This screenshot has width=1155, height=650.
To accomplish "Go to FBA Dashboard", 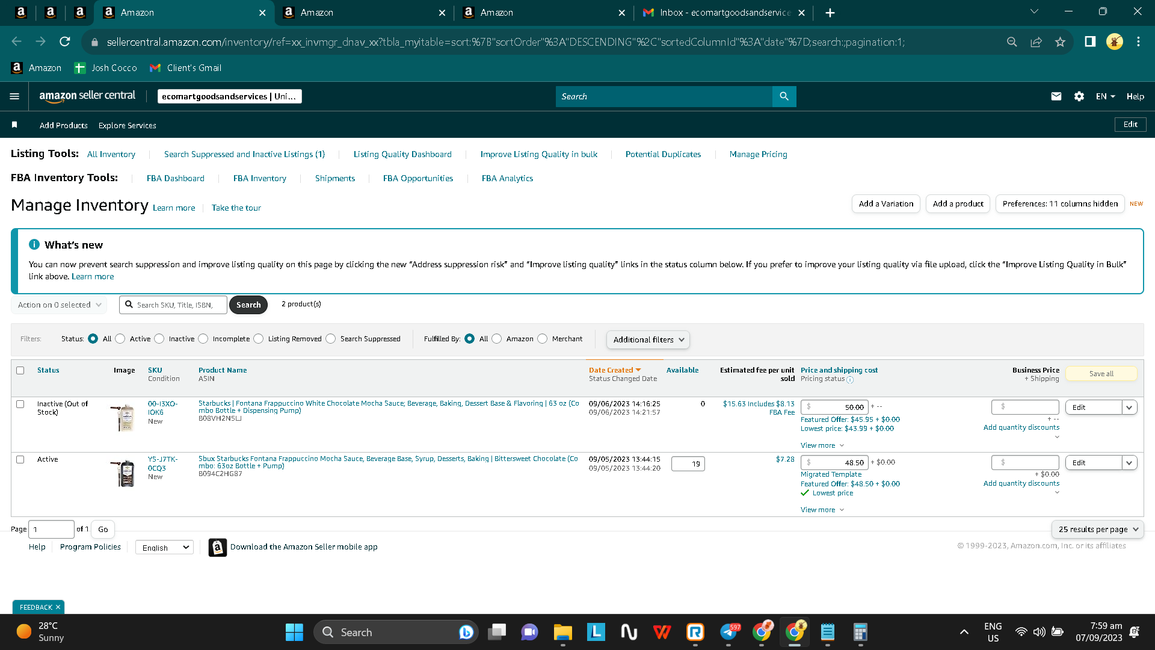I will pos(176,178).
